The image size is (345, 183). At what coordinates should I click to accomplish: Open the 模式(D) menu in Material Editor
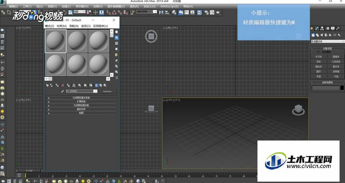click(49, 26)
